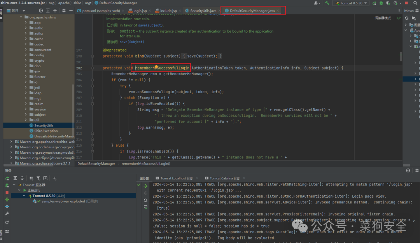Click the editor vertical scrollbar thumb
The image size is (420, 243).
click(x=401, y=57)
